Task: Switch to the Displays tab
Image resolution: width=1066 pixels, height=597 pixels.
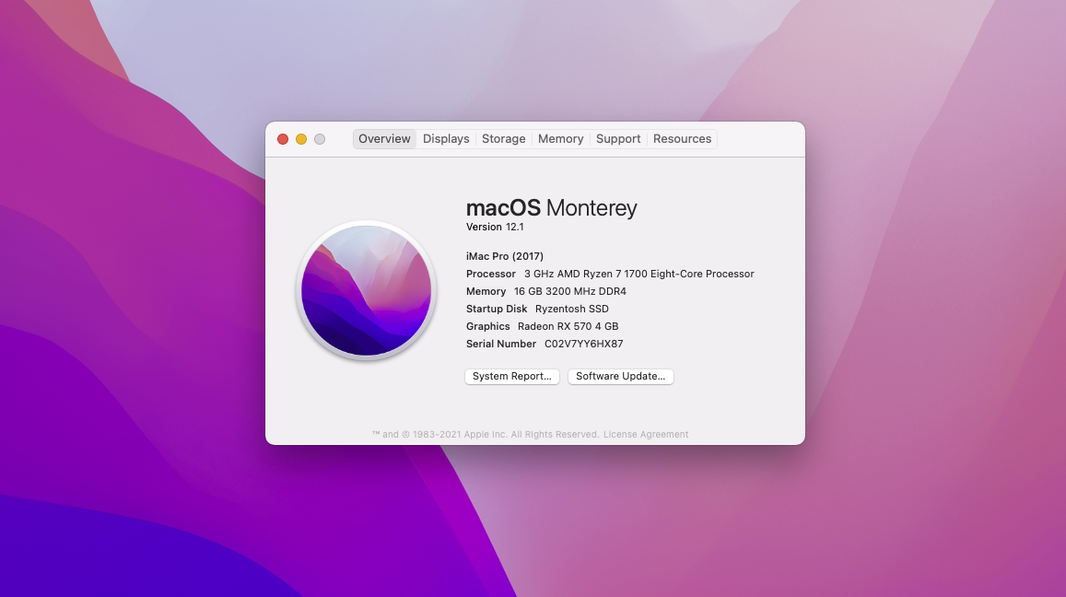Action: 446,139
